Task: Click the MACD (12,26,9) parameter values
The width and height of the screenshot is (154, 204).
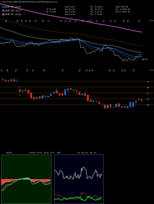Action: click(x=42, y=153)
